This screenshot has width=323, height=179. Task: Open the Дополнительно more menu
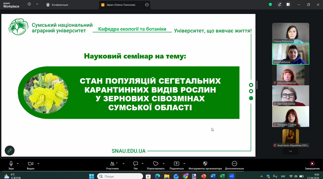tap(234, 165)
